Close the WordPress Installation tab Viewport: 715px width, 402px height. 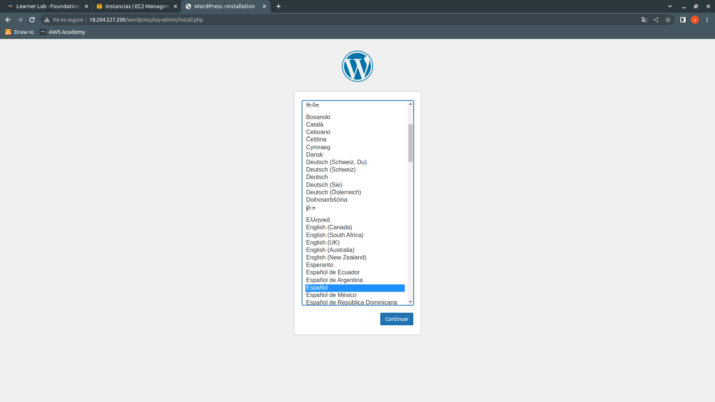(x=264, y=6)
